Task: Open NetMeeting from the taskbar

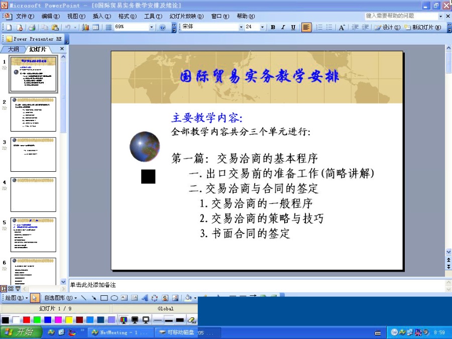Action: click(x=120, y=332)
